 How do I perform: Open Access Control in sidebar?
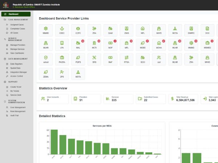[x=16, y=76]
